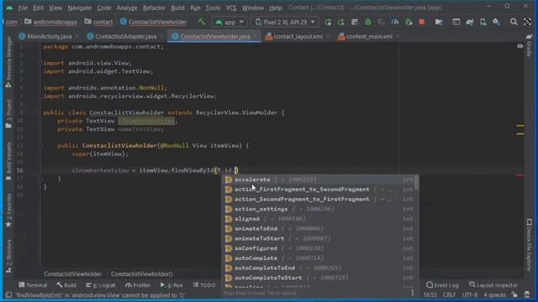Open the AVD Manager icon
The image size is (538, 302).
tap(483, 23)
